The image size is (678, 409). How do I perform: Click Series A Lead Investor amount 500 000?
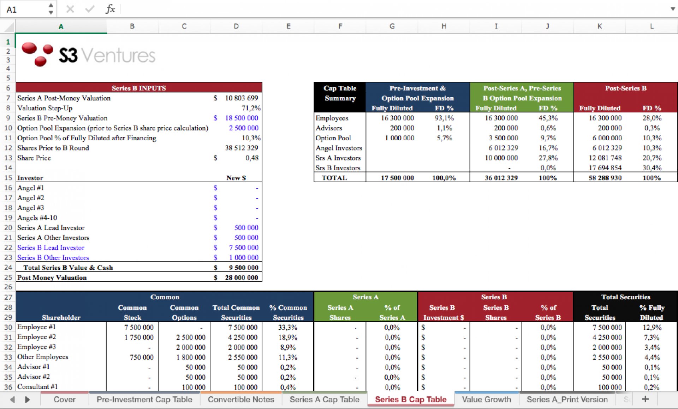click(246, 228)
